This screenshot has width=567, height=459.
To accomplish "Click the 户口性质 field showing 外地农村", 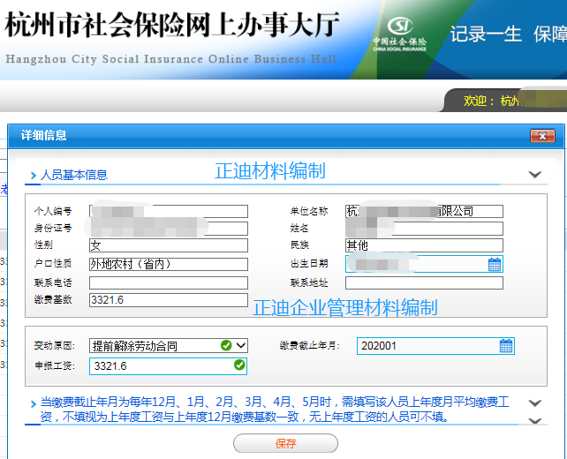I will click(168, 264).
